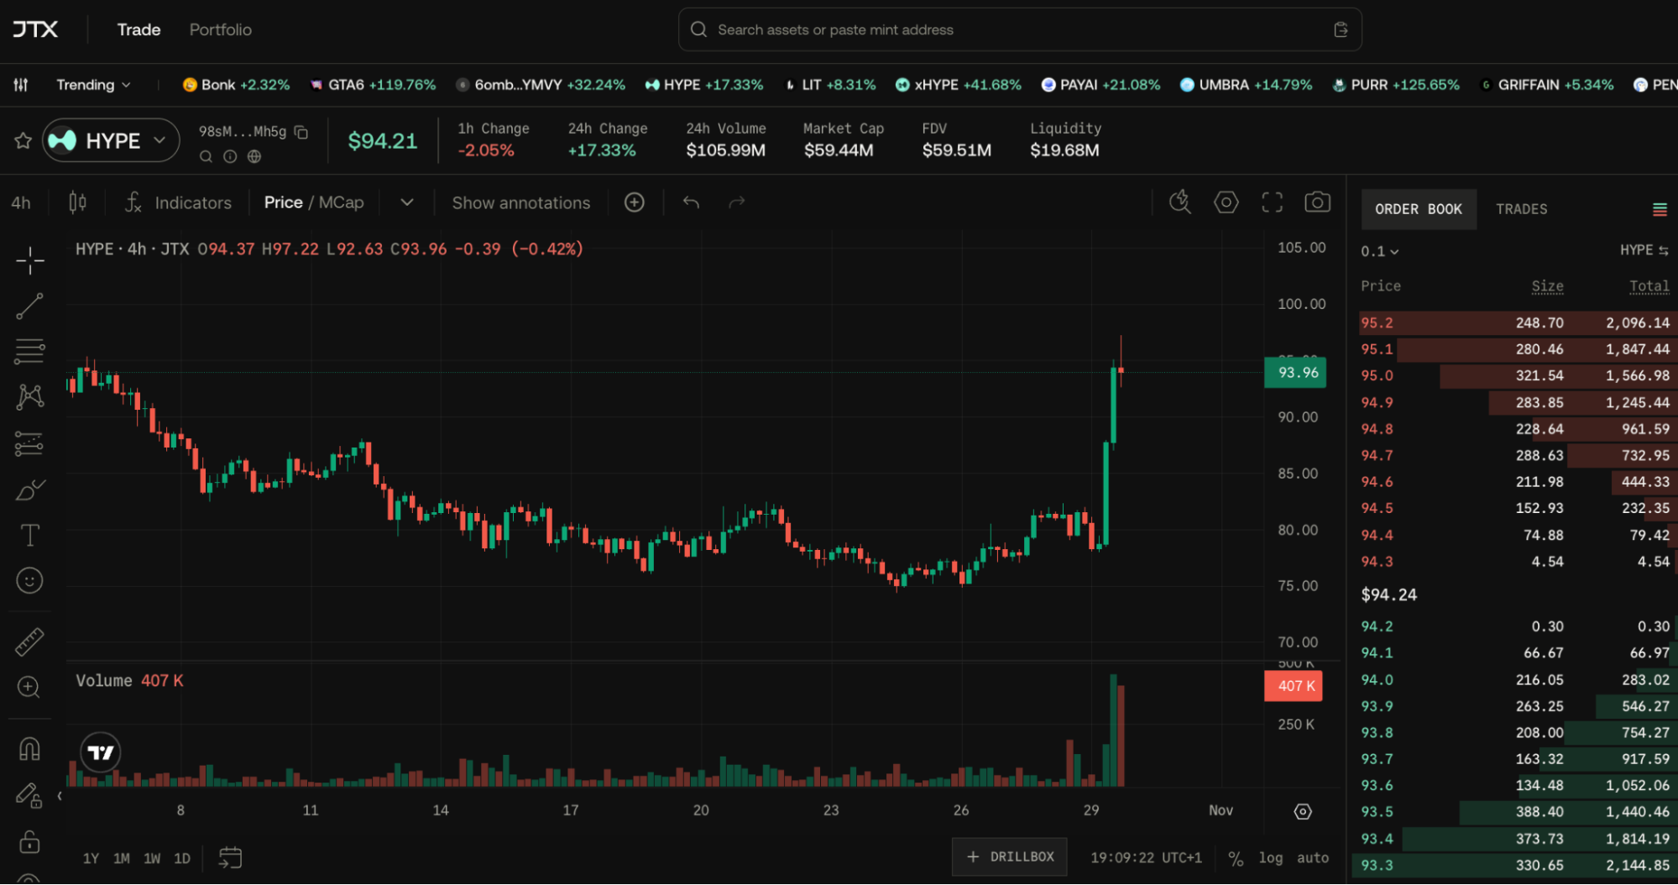Viewport: 1678px width, 885px height.
Task: Select the brush drawing tool
Action: click(x=29, y=490)
